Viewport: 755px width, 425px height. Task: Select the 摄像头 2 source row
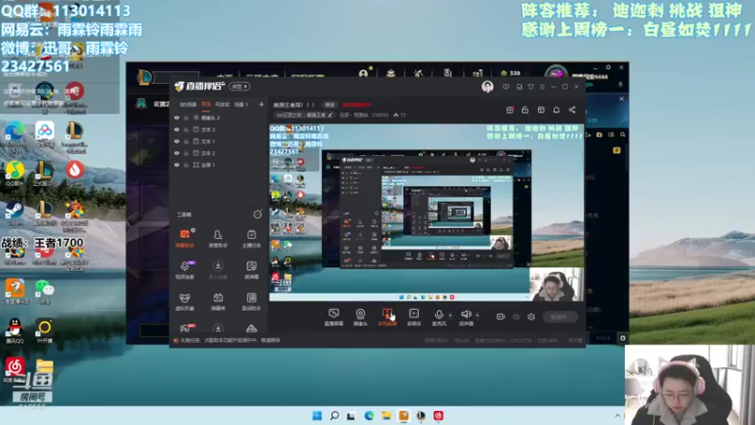tap(219, 117)
